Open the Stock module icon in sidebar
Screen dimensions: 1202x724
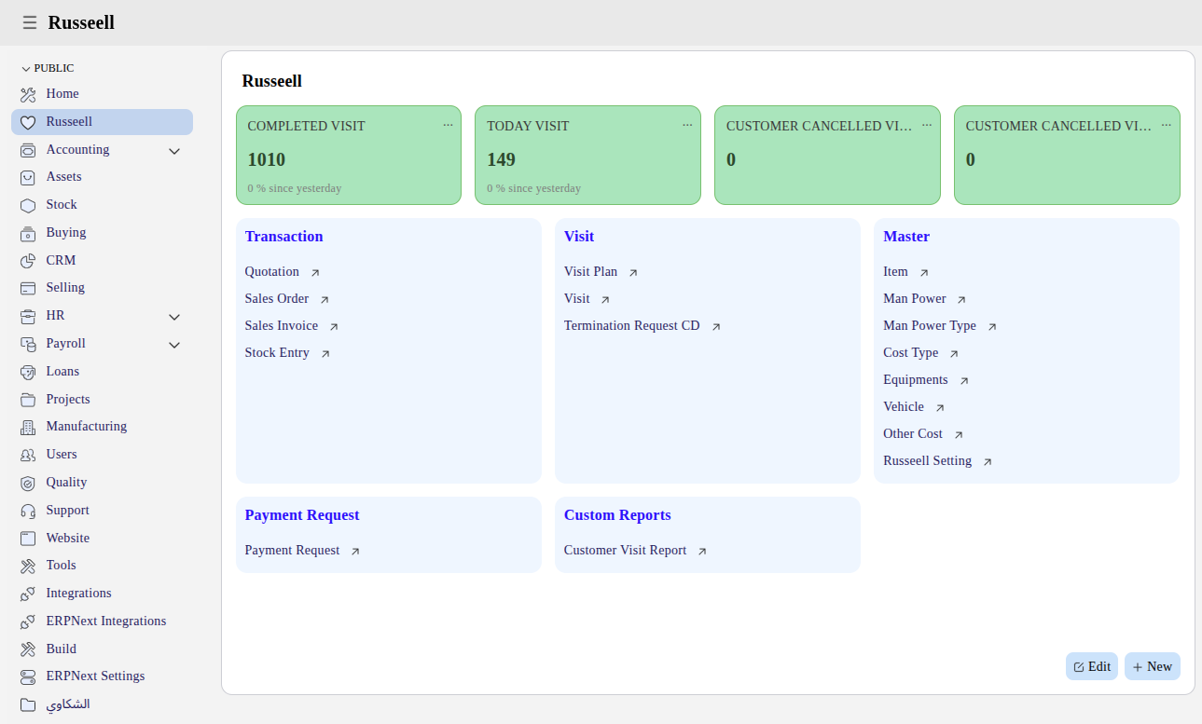pos(28,205)
